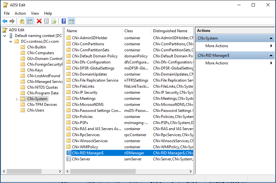Open the Action menu
276x183 pixels.
pos(20,13)
